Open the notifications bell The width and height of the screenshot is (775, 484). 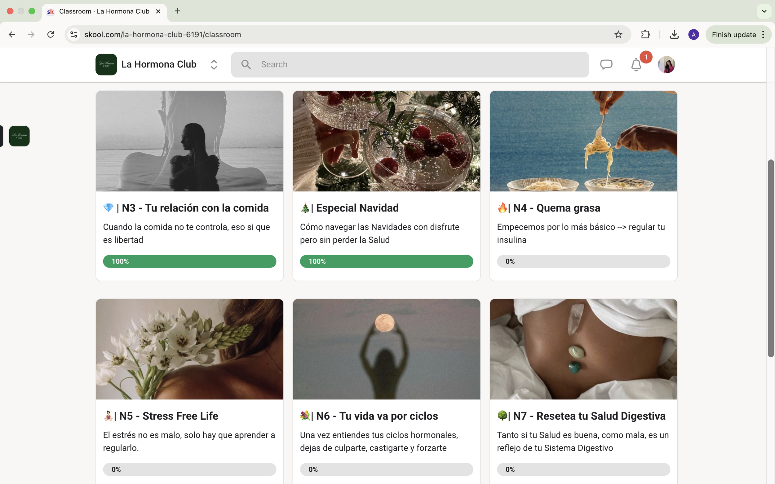(636, 65)
